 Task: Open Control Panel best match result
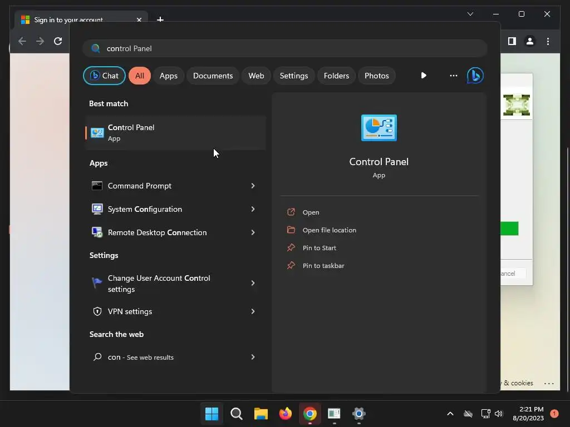pos(175,132)
